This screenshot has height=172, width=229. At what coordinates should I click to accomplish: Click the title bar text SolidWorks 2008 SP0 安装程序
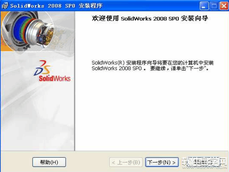56,6
